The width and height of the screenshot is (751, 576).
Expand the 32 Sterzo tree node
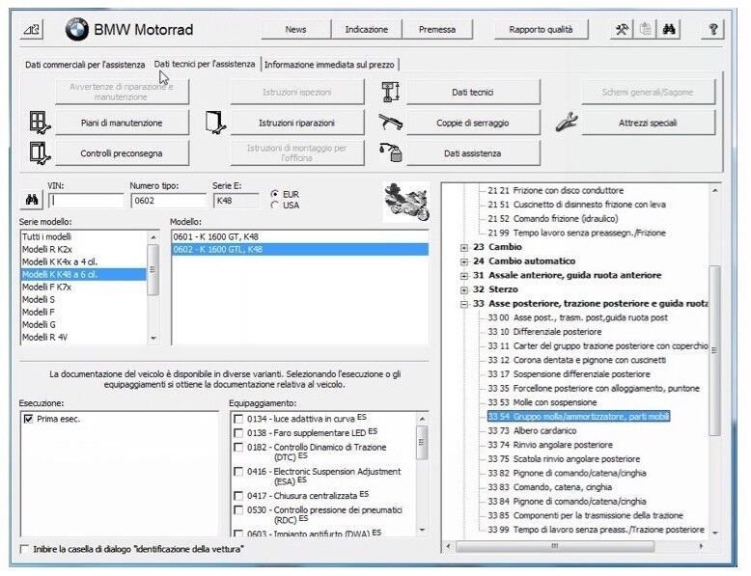tap(465, 288)
